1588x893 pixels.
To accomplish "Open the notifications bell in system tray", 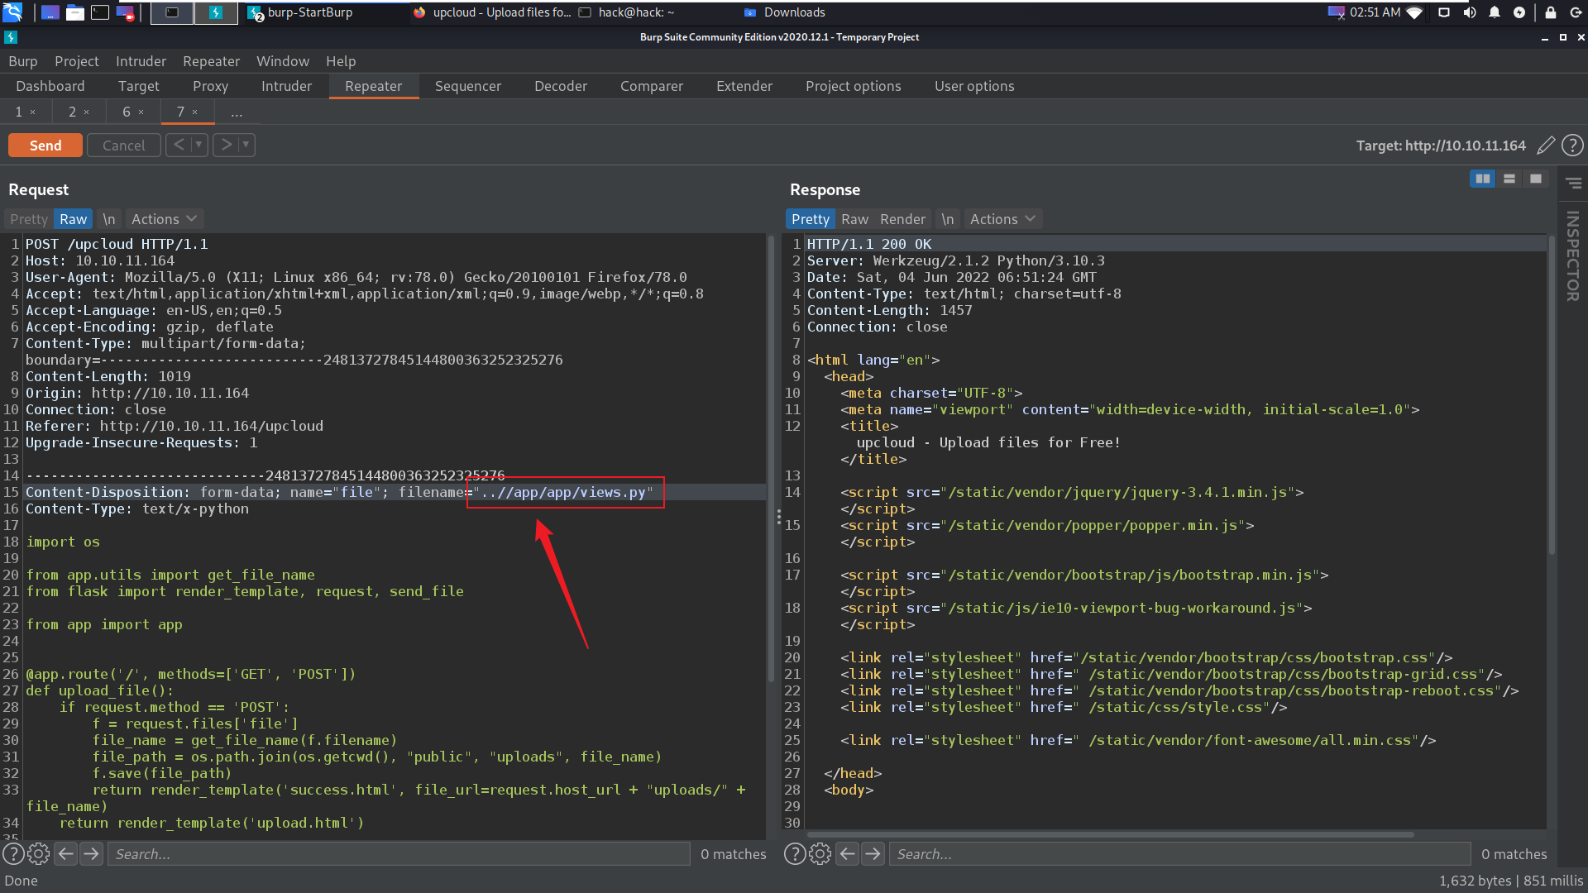I will tap(1495, 12).
